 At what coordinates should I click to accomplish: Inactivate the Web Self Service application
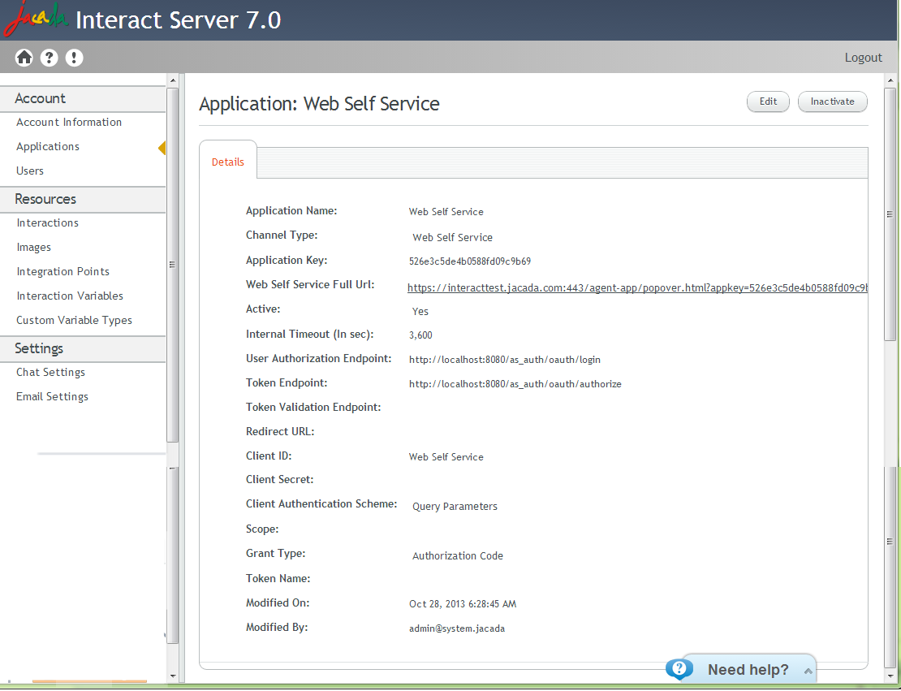point(833,101)
